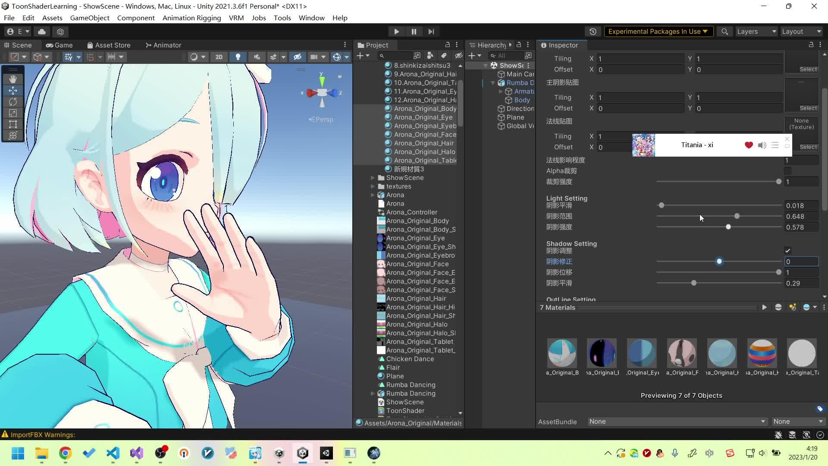
Task: Uncheck the 阴影调整 checkbox
Action: pos(787,251)
